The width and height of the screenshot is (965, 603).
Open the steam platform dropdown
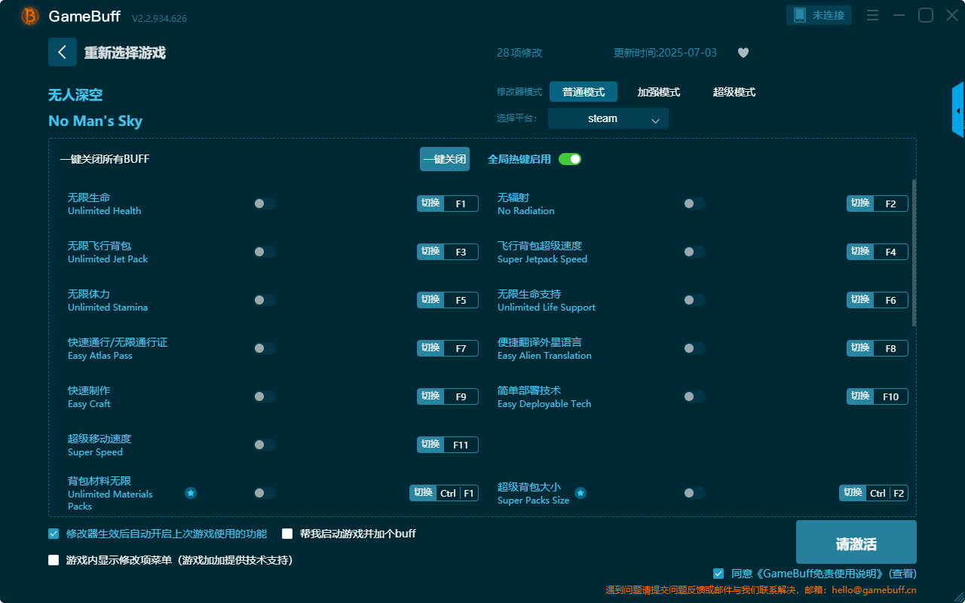click(608, 118)
